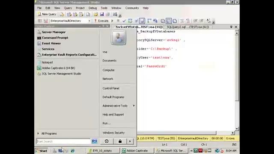Click the Save disk icon
The image size is (274, 154).
pos(102,14)
